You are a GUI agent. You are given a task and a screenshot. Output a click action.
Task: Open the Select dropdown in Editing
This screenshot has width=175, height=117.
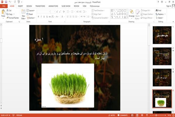click(x=160, y=18)
